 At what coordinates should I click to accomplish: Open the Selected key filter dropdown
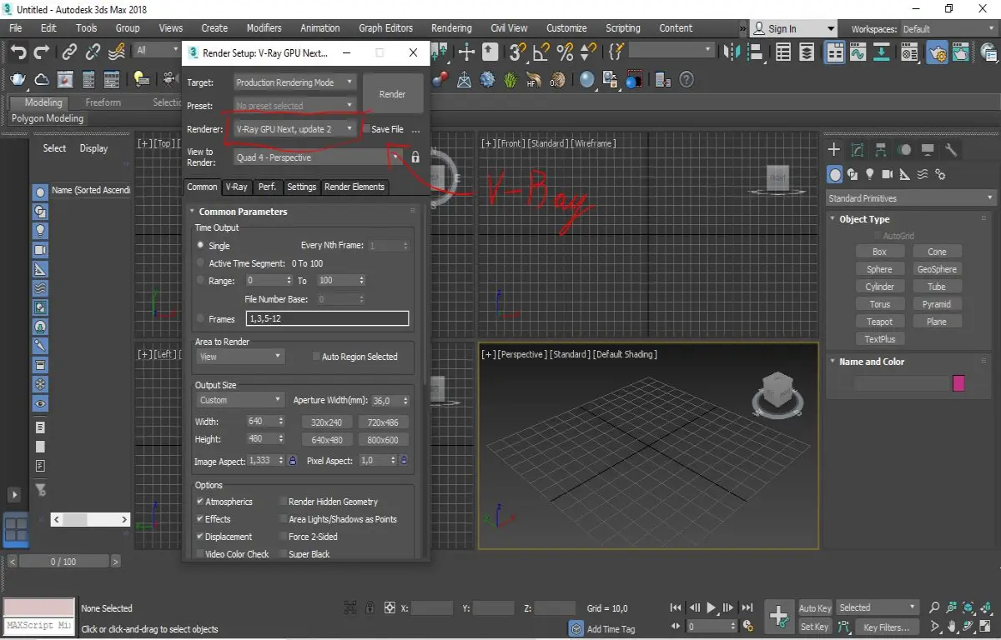(x=878, y=607)
